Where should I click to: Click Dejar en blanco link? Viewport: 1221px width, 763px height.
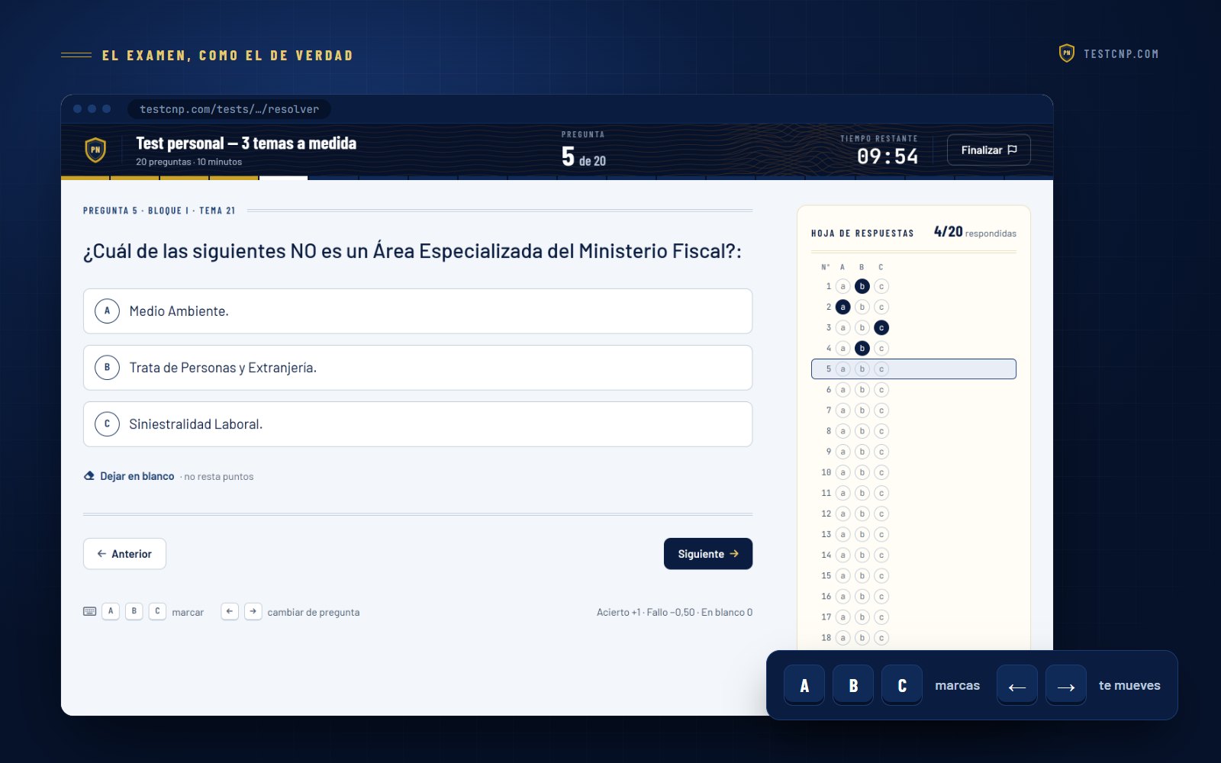tap(137, 476)
